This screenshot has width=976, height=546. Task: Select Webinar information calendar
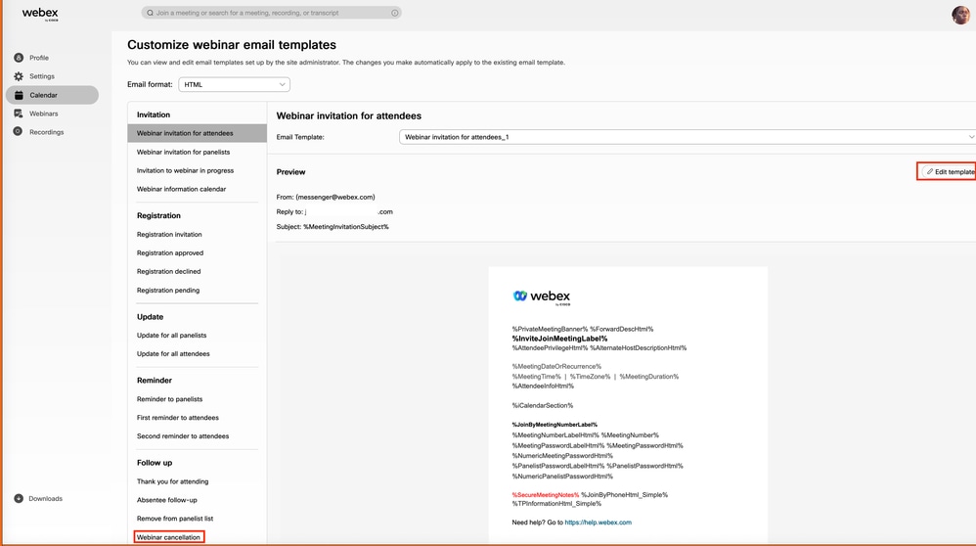[181, 189]
